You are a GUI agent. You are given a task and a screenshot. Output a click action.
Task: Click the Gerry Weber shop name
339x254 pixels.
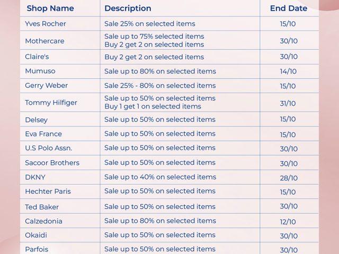(47, 86)
